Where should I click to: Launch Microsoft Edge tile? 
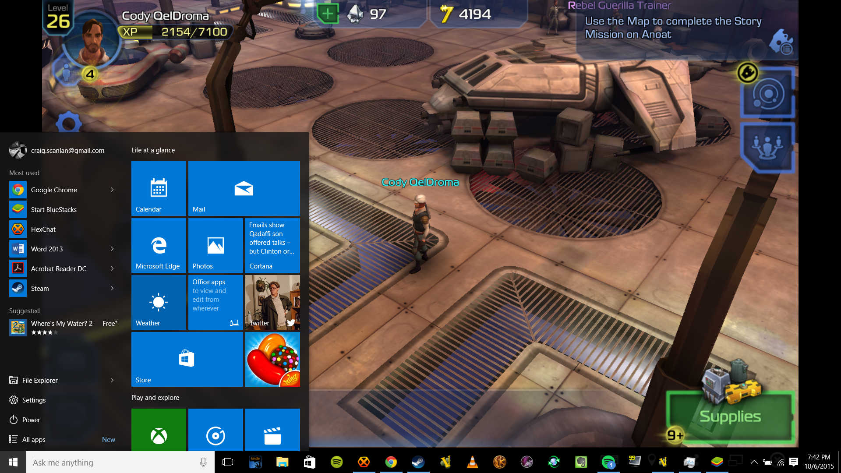[x=159, y=245]
